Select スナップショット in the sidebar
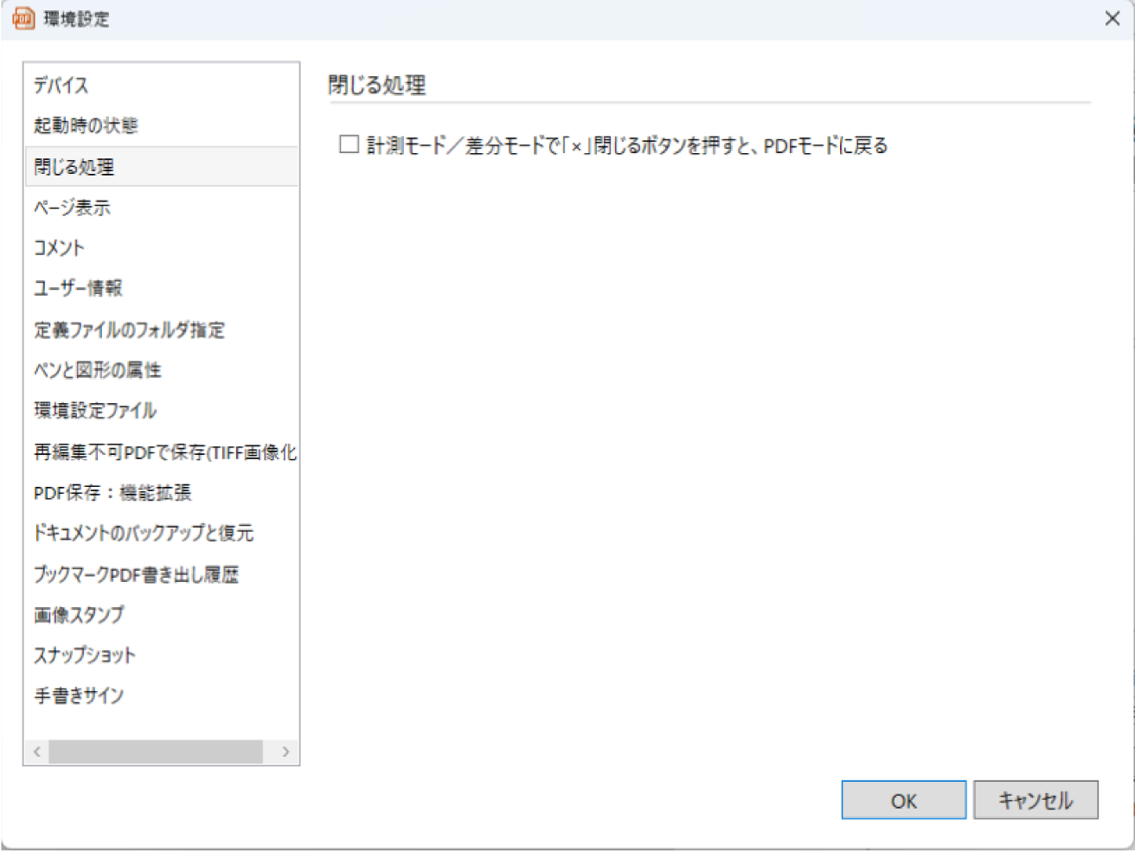 [x=85, y=656]
